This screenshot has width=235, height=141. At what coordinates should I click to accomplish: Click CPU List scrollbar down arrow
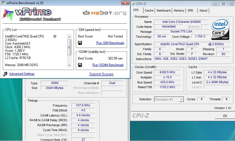69,65
